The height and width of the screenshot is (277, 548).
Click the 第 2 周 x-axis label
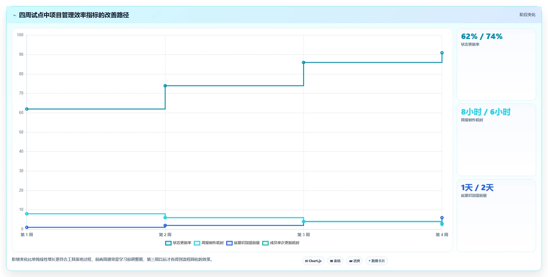click(x=165, y=235)
